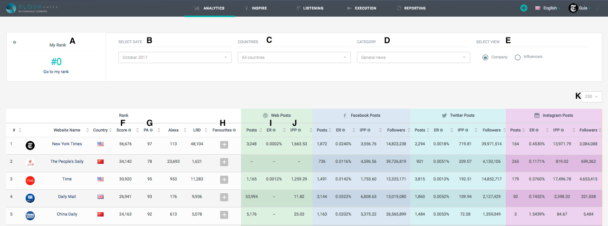This screenshot has width=608, height=226.
Task: Click the red Time logo thumbnail
Action: pos(30,180)
